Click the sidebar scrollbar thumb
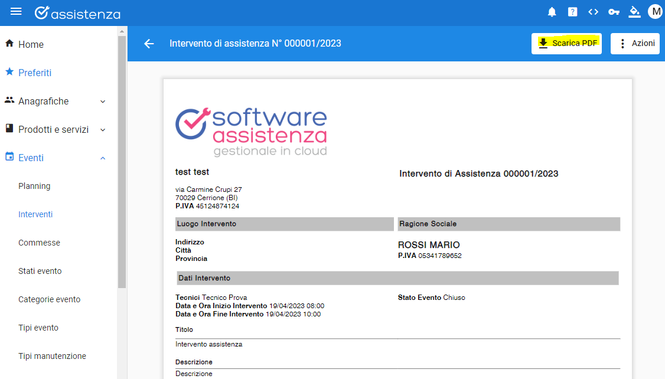The width and height of the screenshot is (665, 379). 122,162
